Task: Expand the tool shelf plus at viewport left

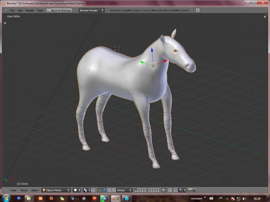Action: click(x=5, y=23)
